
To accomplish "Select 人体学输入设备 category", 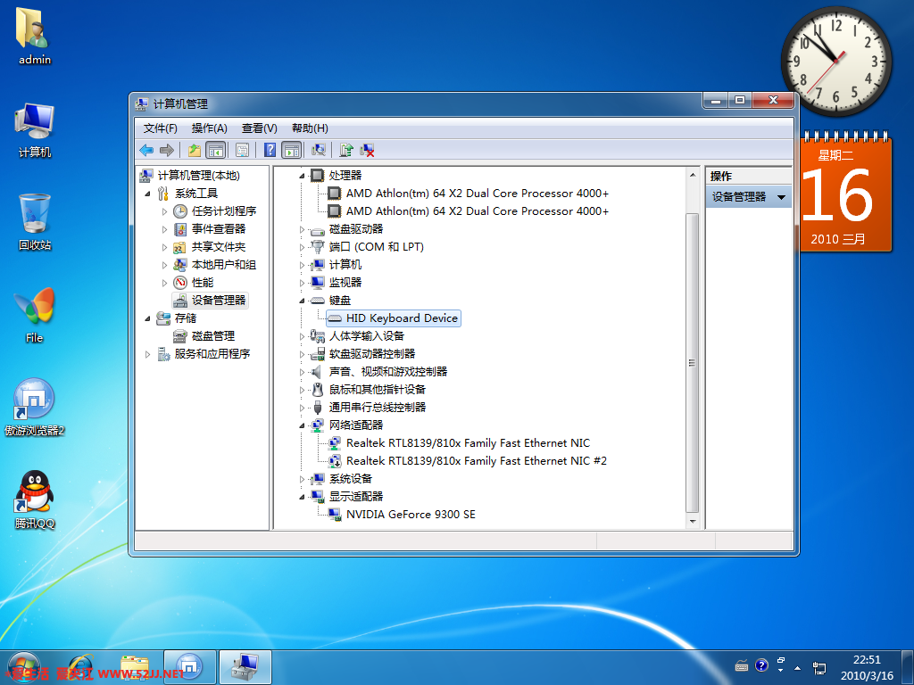I will [x=366, y=336].
